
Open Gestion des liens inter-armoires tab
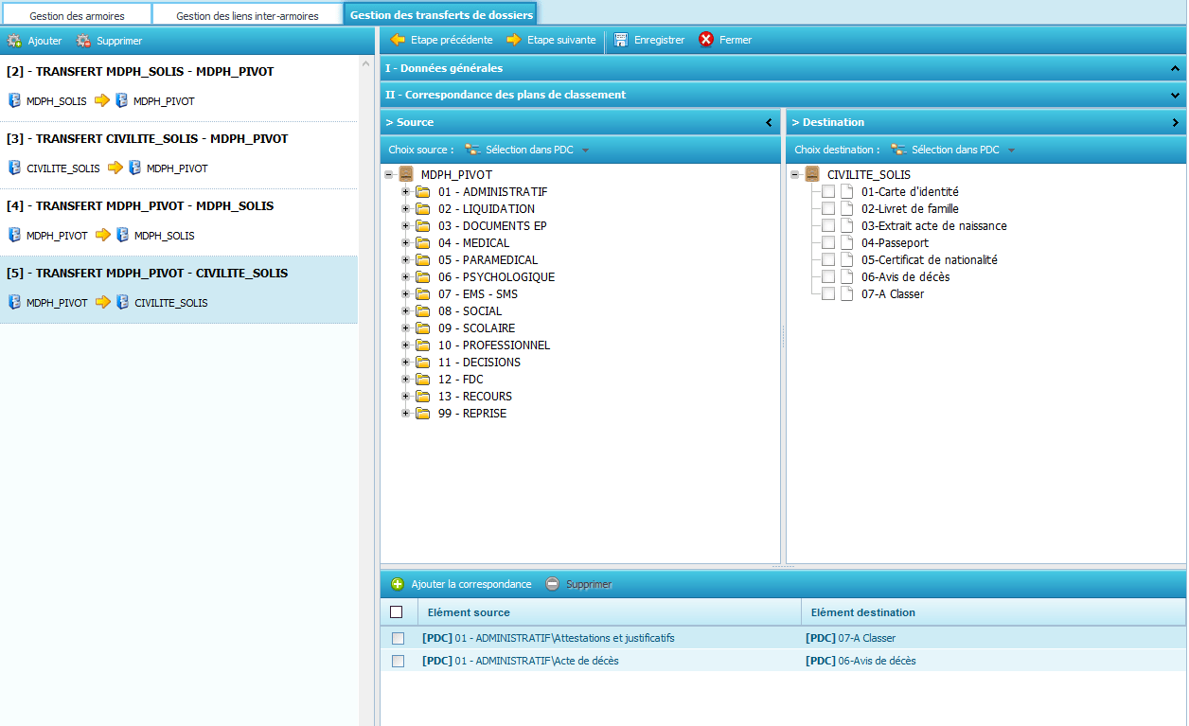point(247,16)
